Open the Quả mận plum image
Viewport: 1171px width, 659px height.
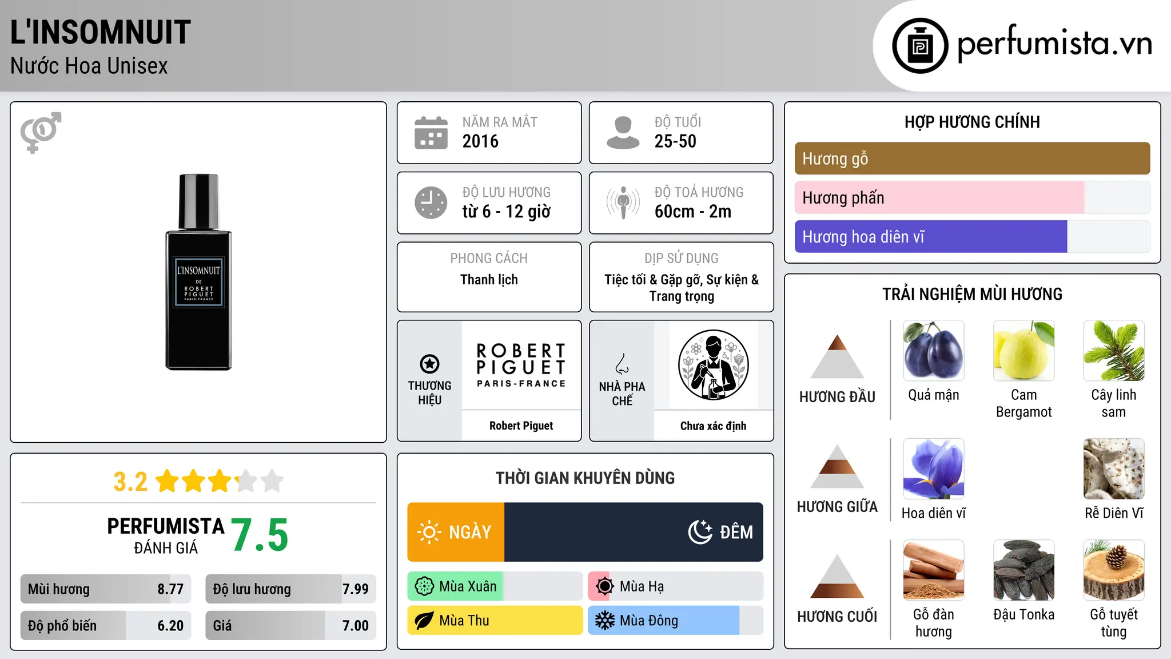[x=933, y=350]
